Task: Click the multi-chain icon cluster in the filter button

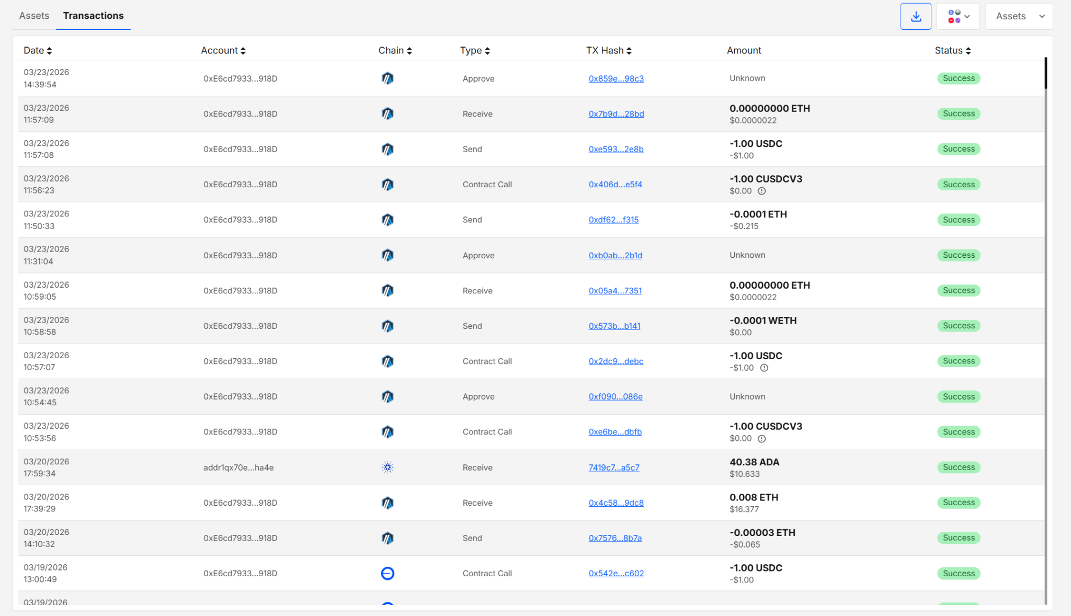Action: pyautogui.click(x=954, y=16)
